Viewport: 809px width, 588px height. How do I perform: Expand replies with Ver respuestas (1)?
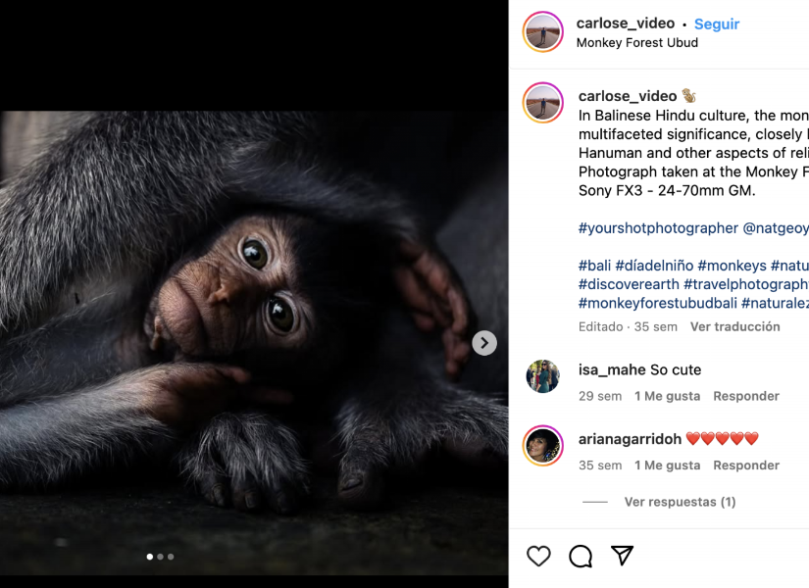(679, 501)
